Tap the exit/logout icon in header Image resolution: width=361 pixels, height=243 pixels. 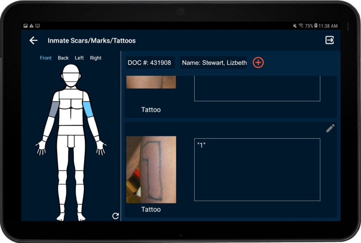click(330, 40)
